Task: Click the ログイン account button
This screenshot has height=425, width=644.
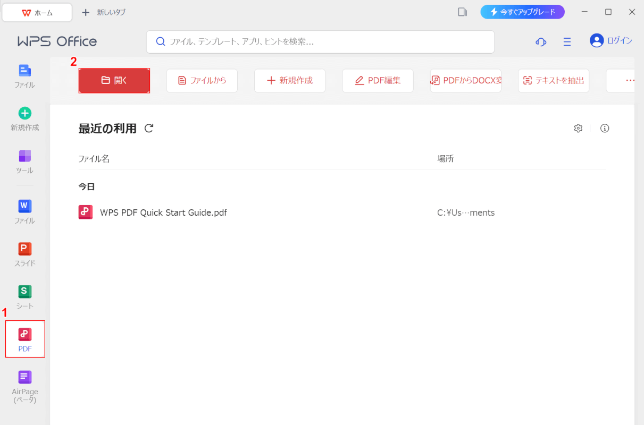Action: 611,40
